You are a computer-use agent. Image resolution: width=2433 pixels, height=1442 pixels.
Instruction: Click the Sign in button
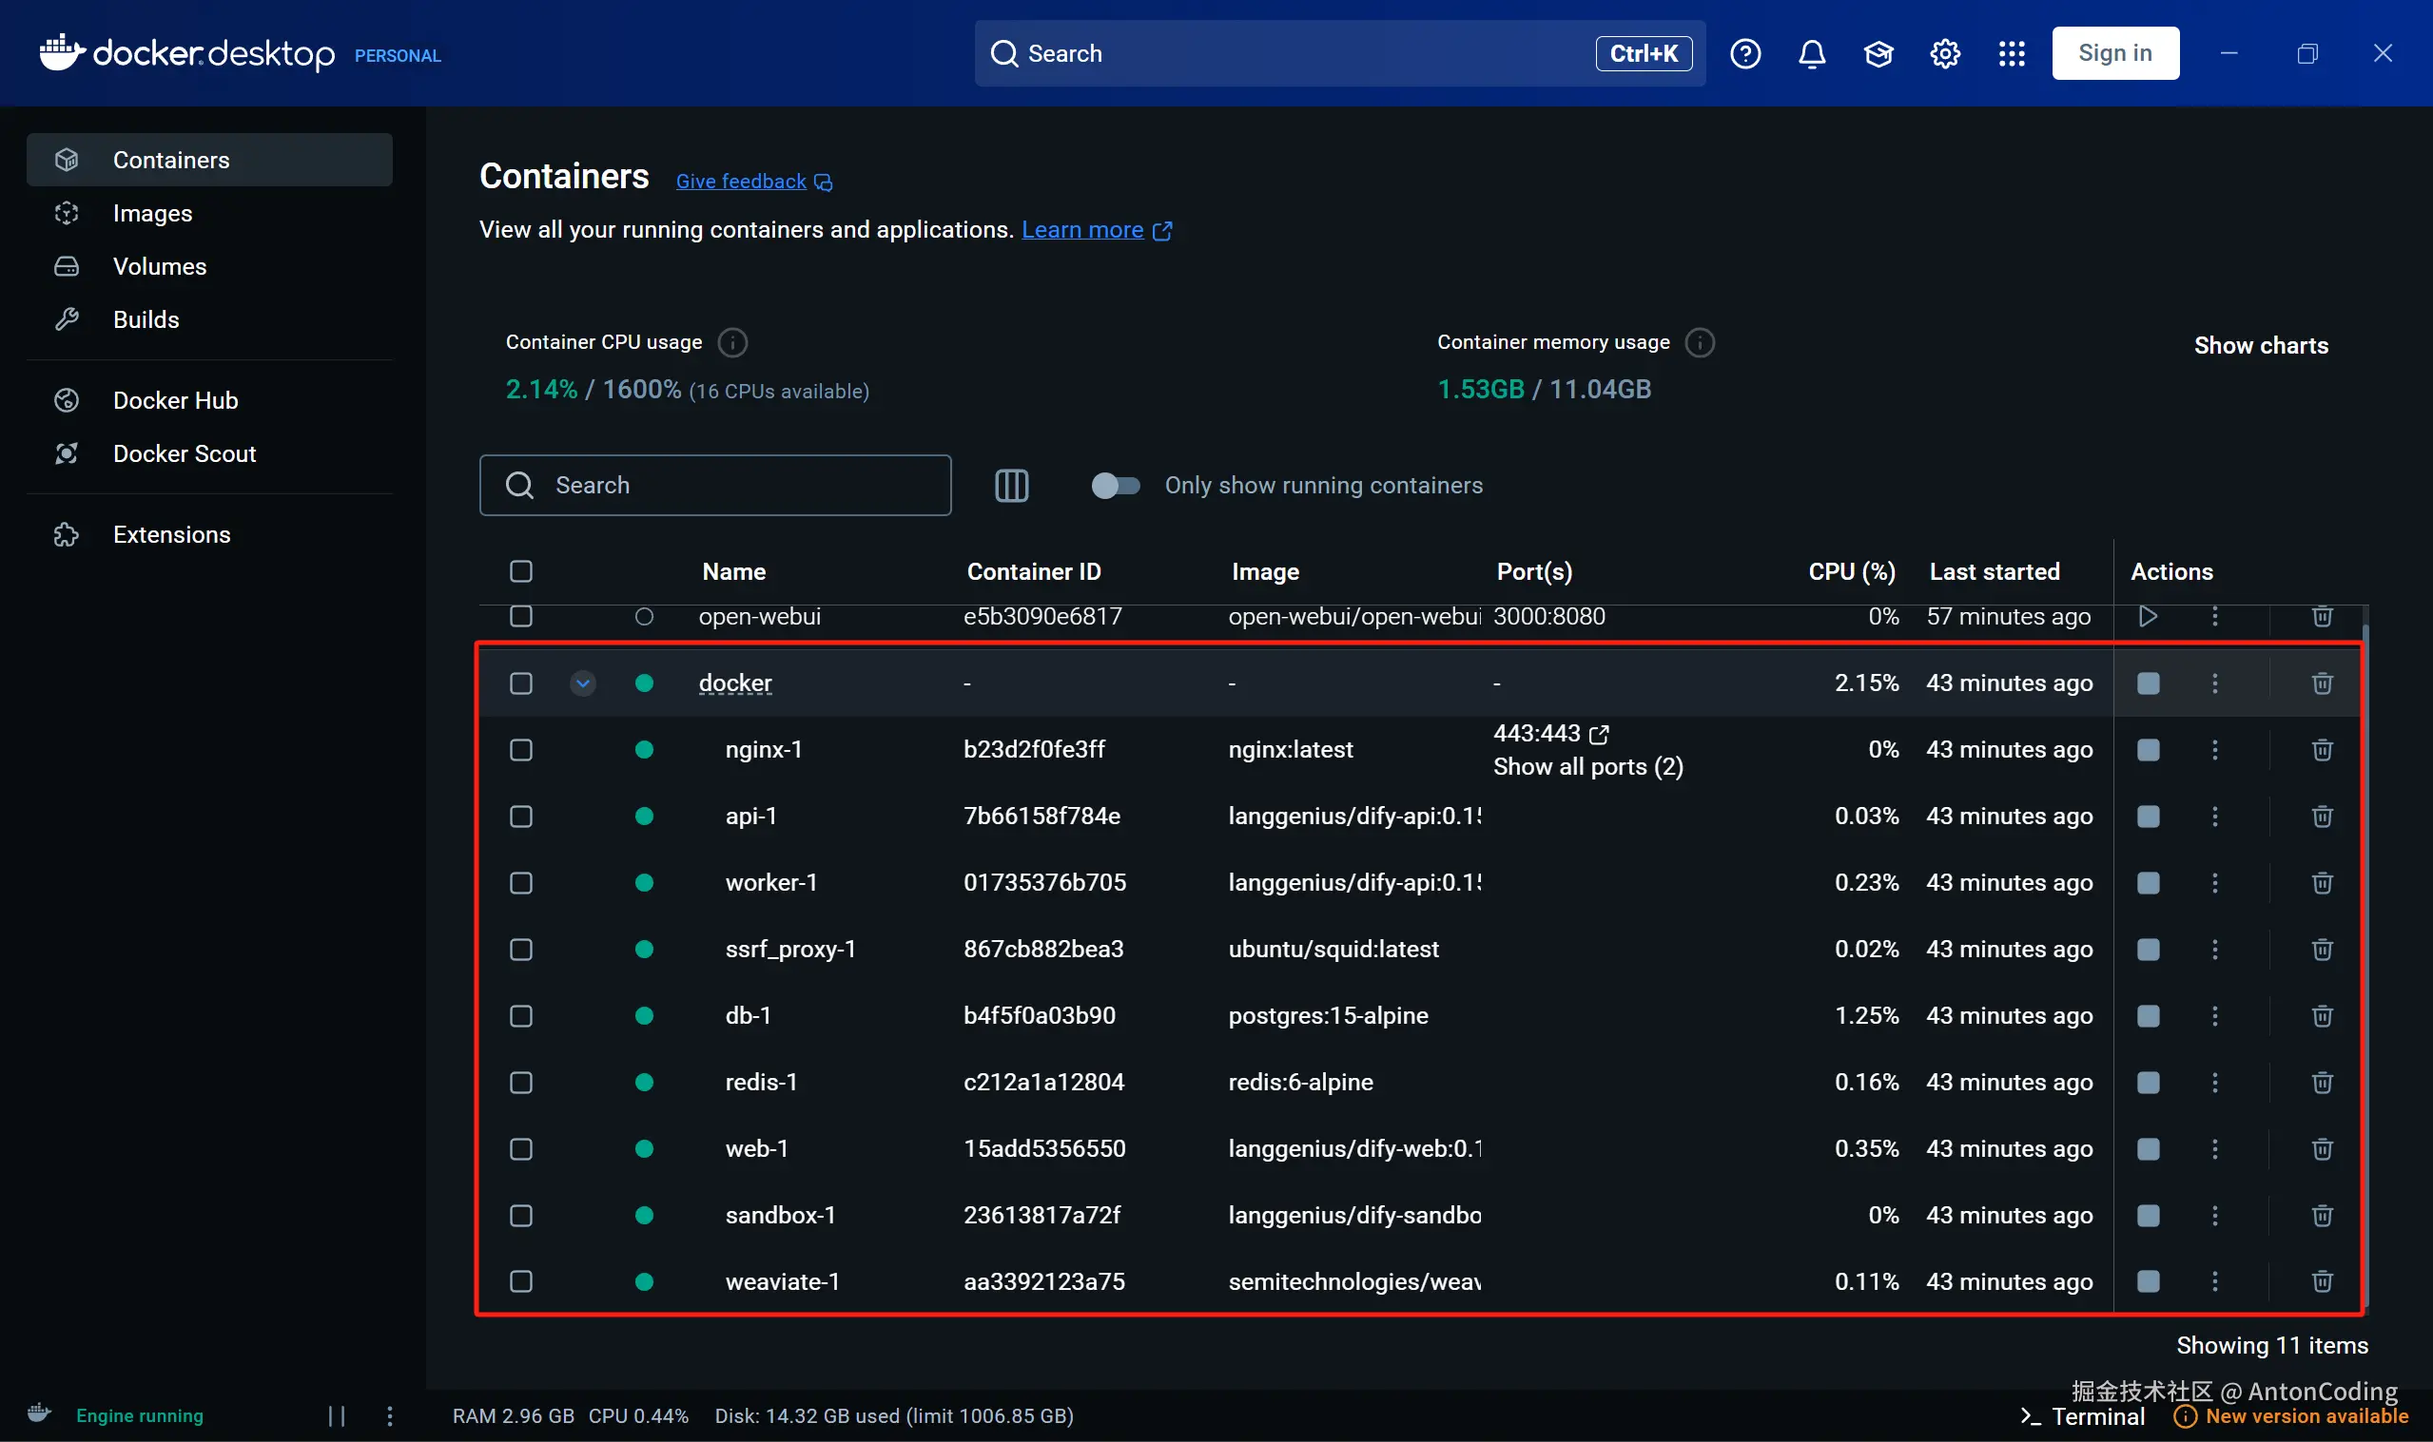(2114, 53)
